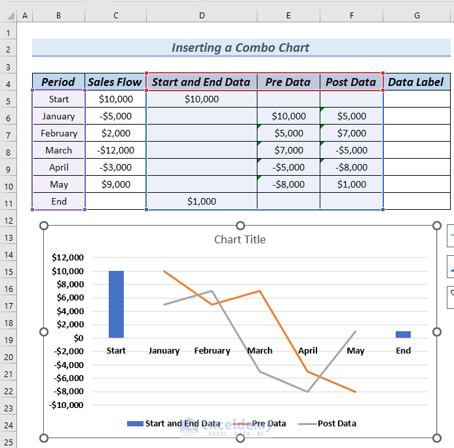Click Sales Flow value $2,000
454x448 pixels.
(x=116, y=133)
